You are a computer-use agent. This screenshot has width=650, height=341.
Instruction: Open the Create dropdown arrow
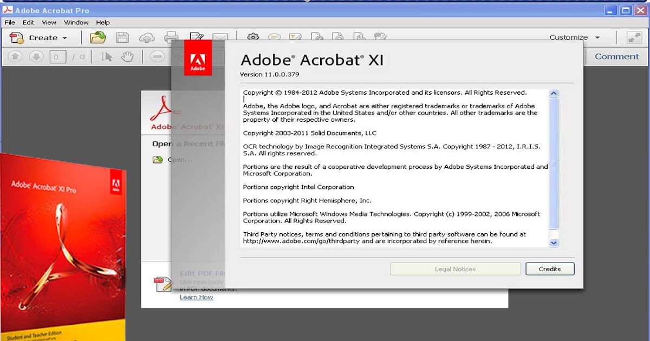[x=64, y=38]
